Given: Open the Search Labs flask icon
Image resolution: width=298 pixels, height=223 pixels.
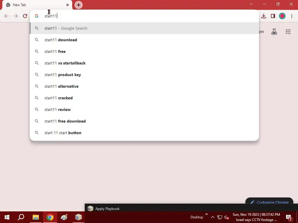Looking at the screenshot, I should [x=274, y=32].
